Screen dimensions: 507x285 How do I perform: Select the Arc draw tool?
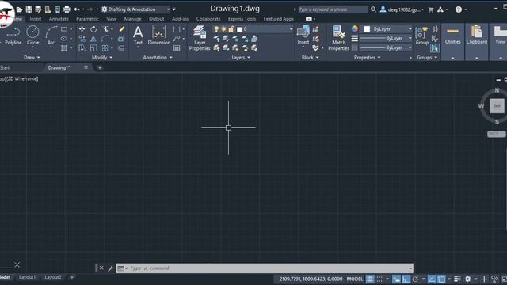(x=51, y=36)
